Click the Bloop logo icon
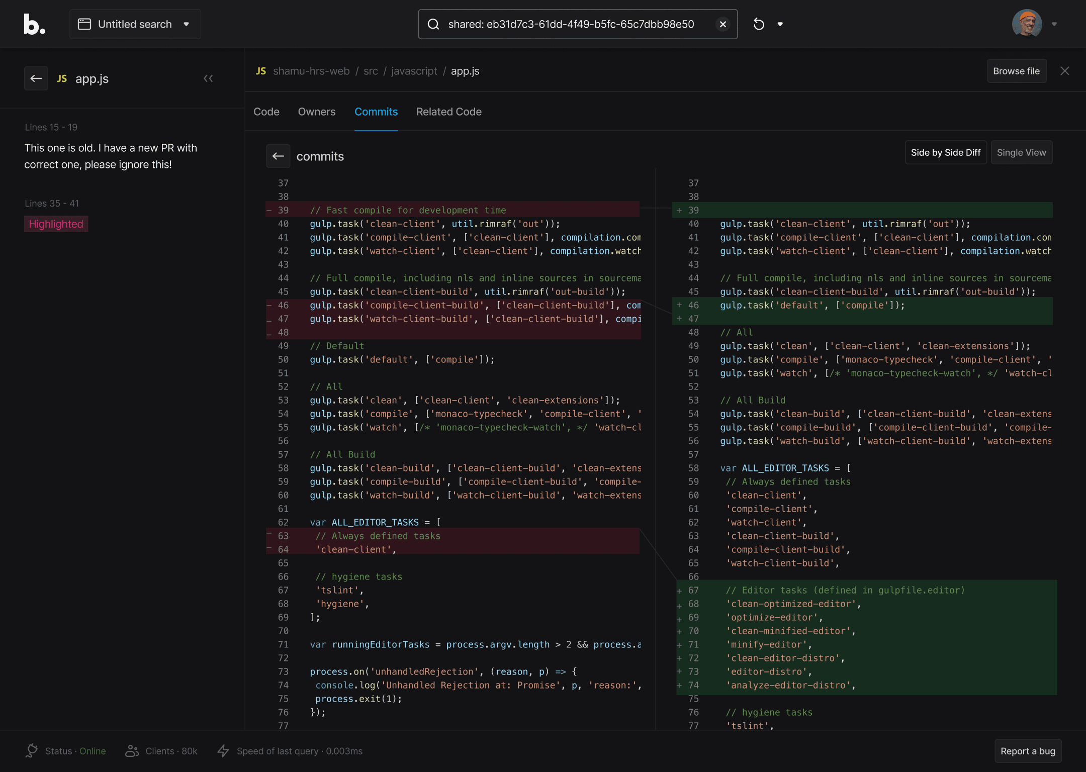The height and width of the screenshot is (772, 1086). coord(35,24)
